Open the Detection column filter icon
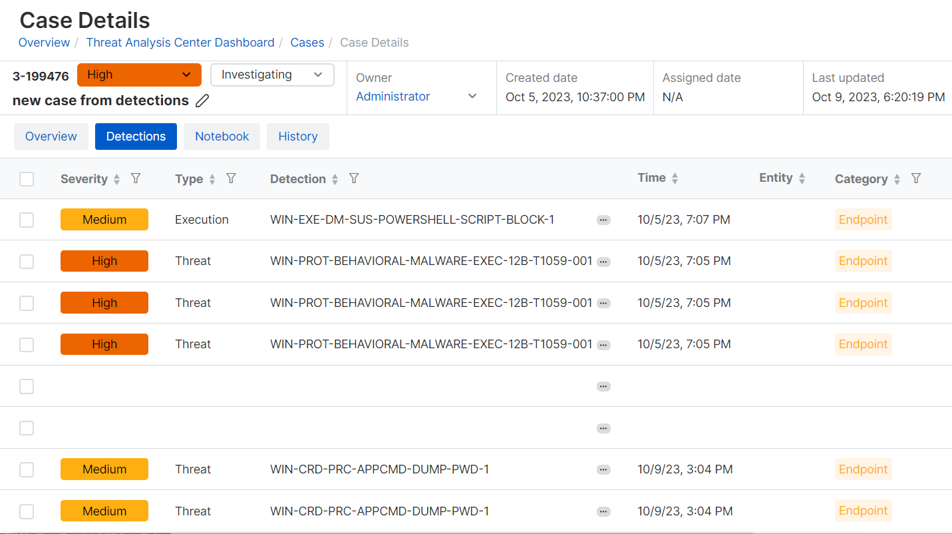This screenshot has height=534, width=952. 354,178
